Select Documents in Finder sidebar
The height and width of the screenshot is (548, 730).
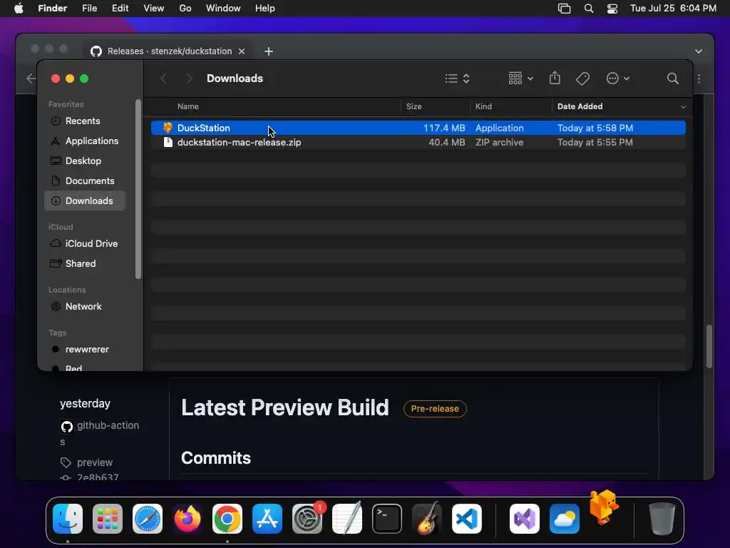click(x=85, y=181)
